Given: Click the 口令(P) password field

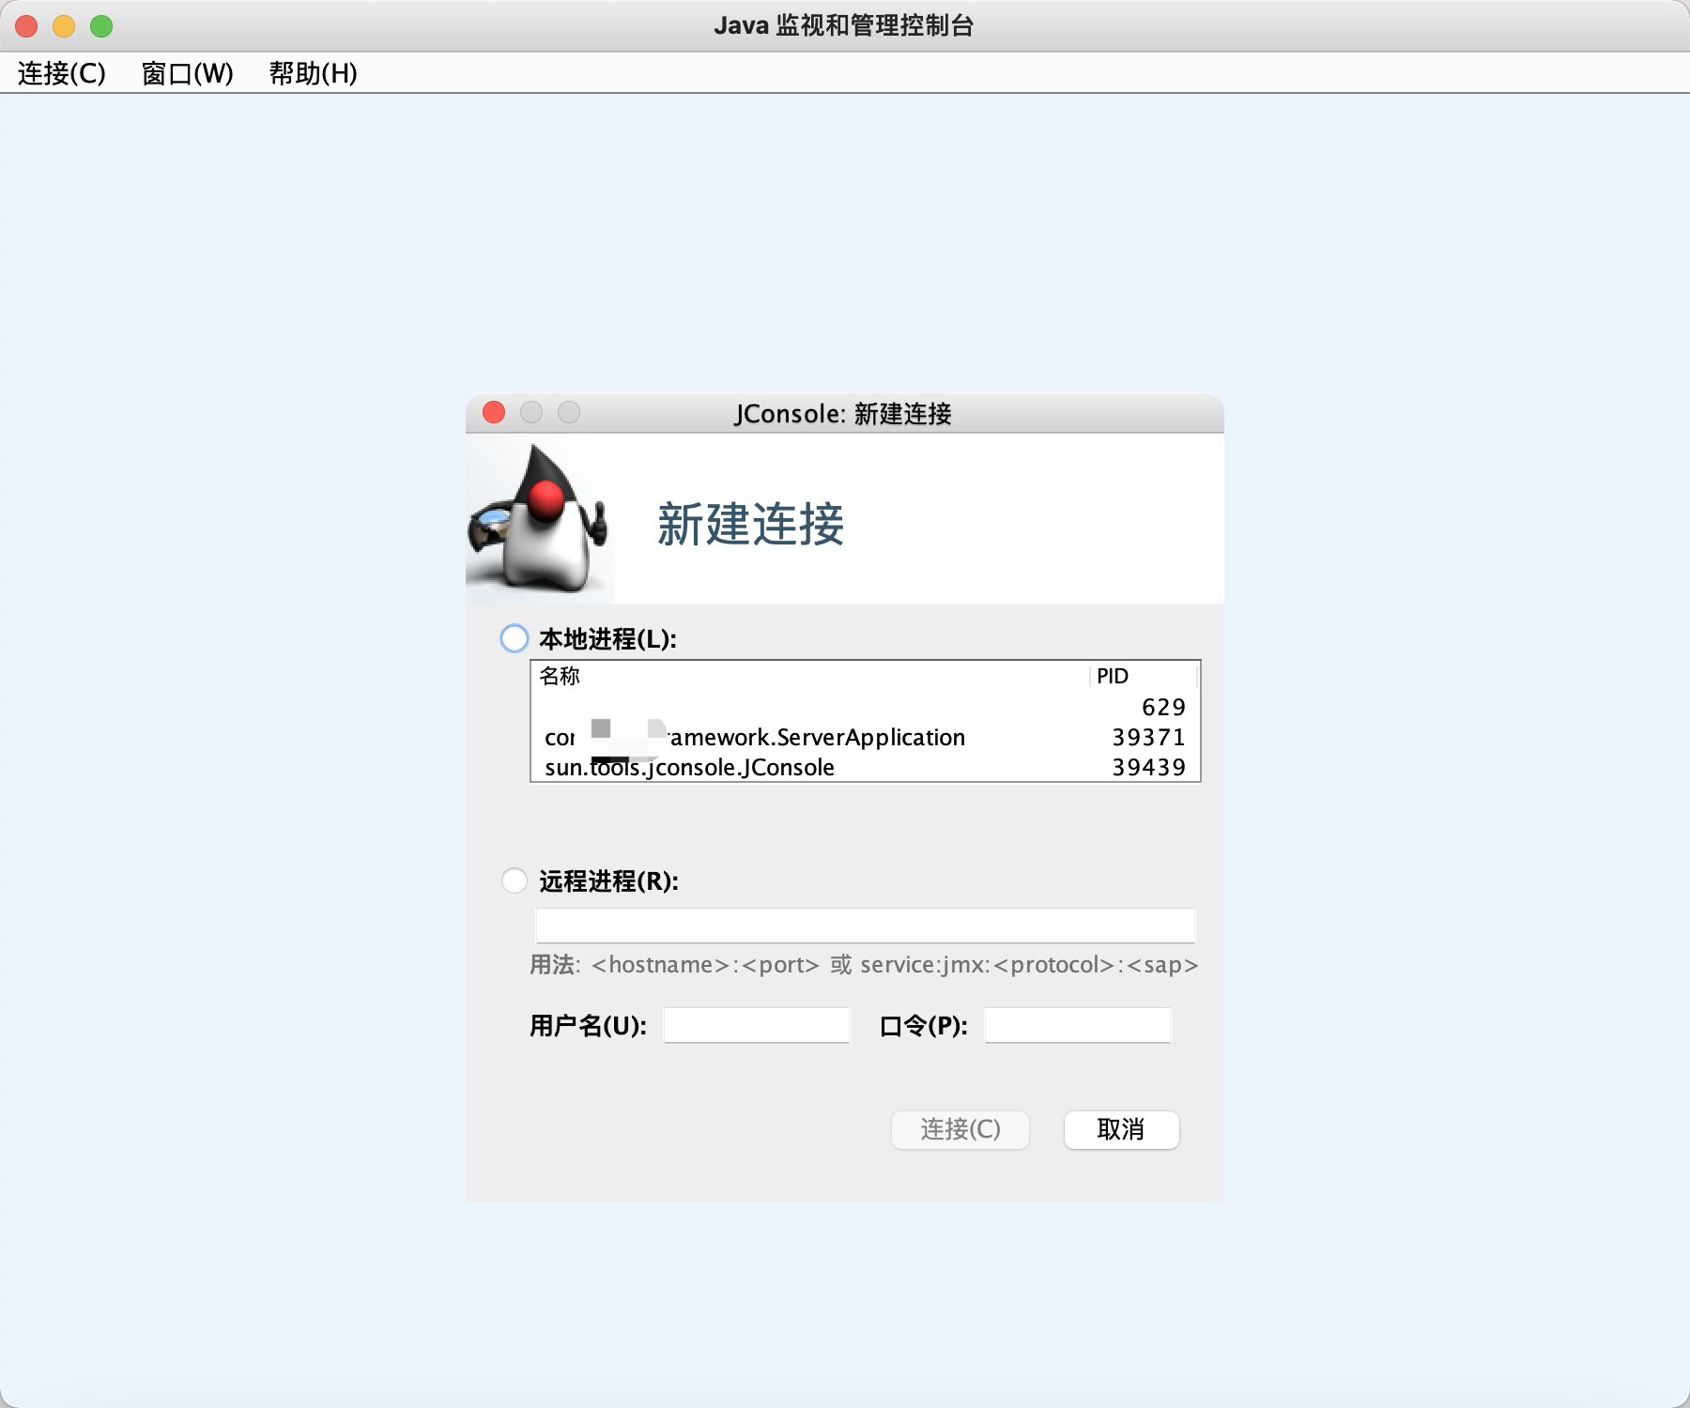Looking at the screenshot, I should tap(1077, 1025).
